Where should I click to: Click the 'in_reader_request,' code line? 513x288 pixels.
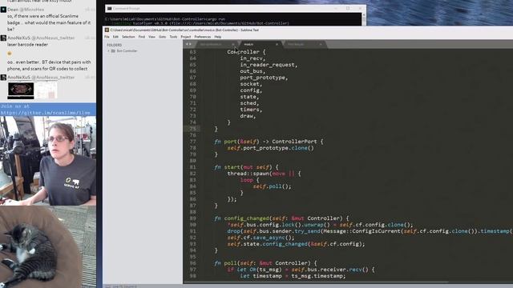click(269, 65)
